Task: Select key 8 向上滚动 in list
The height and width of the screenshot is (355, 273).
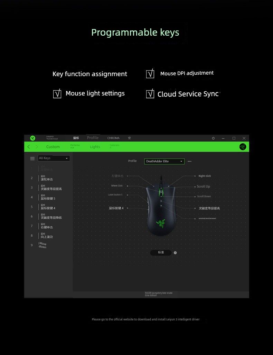Action: [47, 236]
